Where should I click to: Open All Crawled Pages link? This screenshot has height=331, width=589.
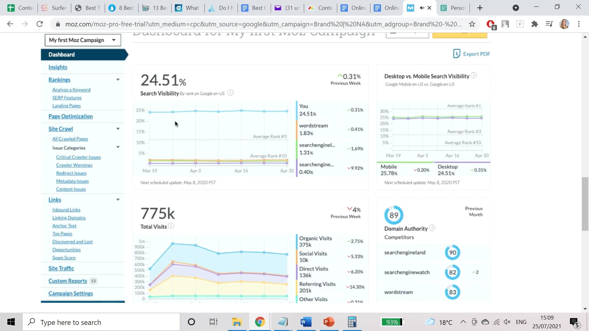(70, 139)
